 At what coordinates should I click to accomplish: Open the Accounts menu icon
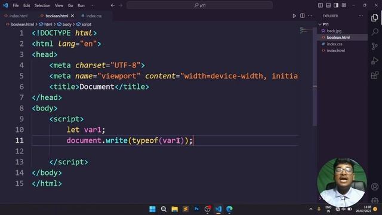pyautogui.click(x=375, y=187)
